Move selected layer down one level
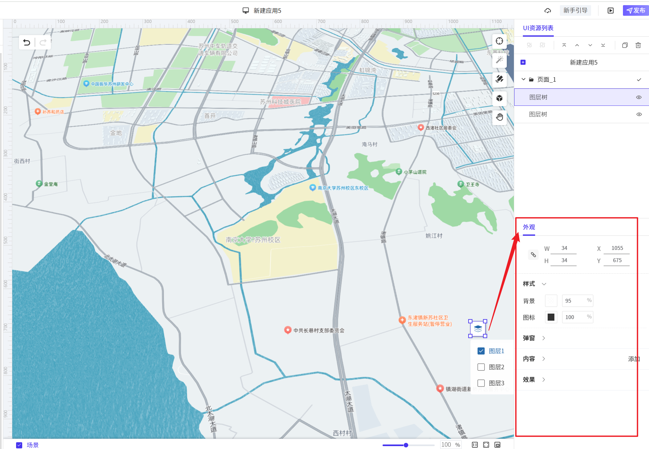649x449 pixels. [x=590, y=45]
